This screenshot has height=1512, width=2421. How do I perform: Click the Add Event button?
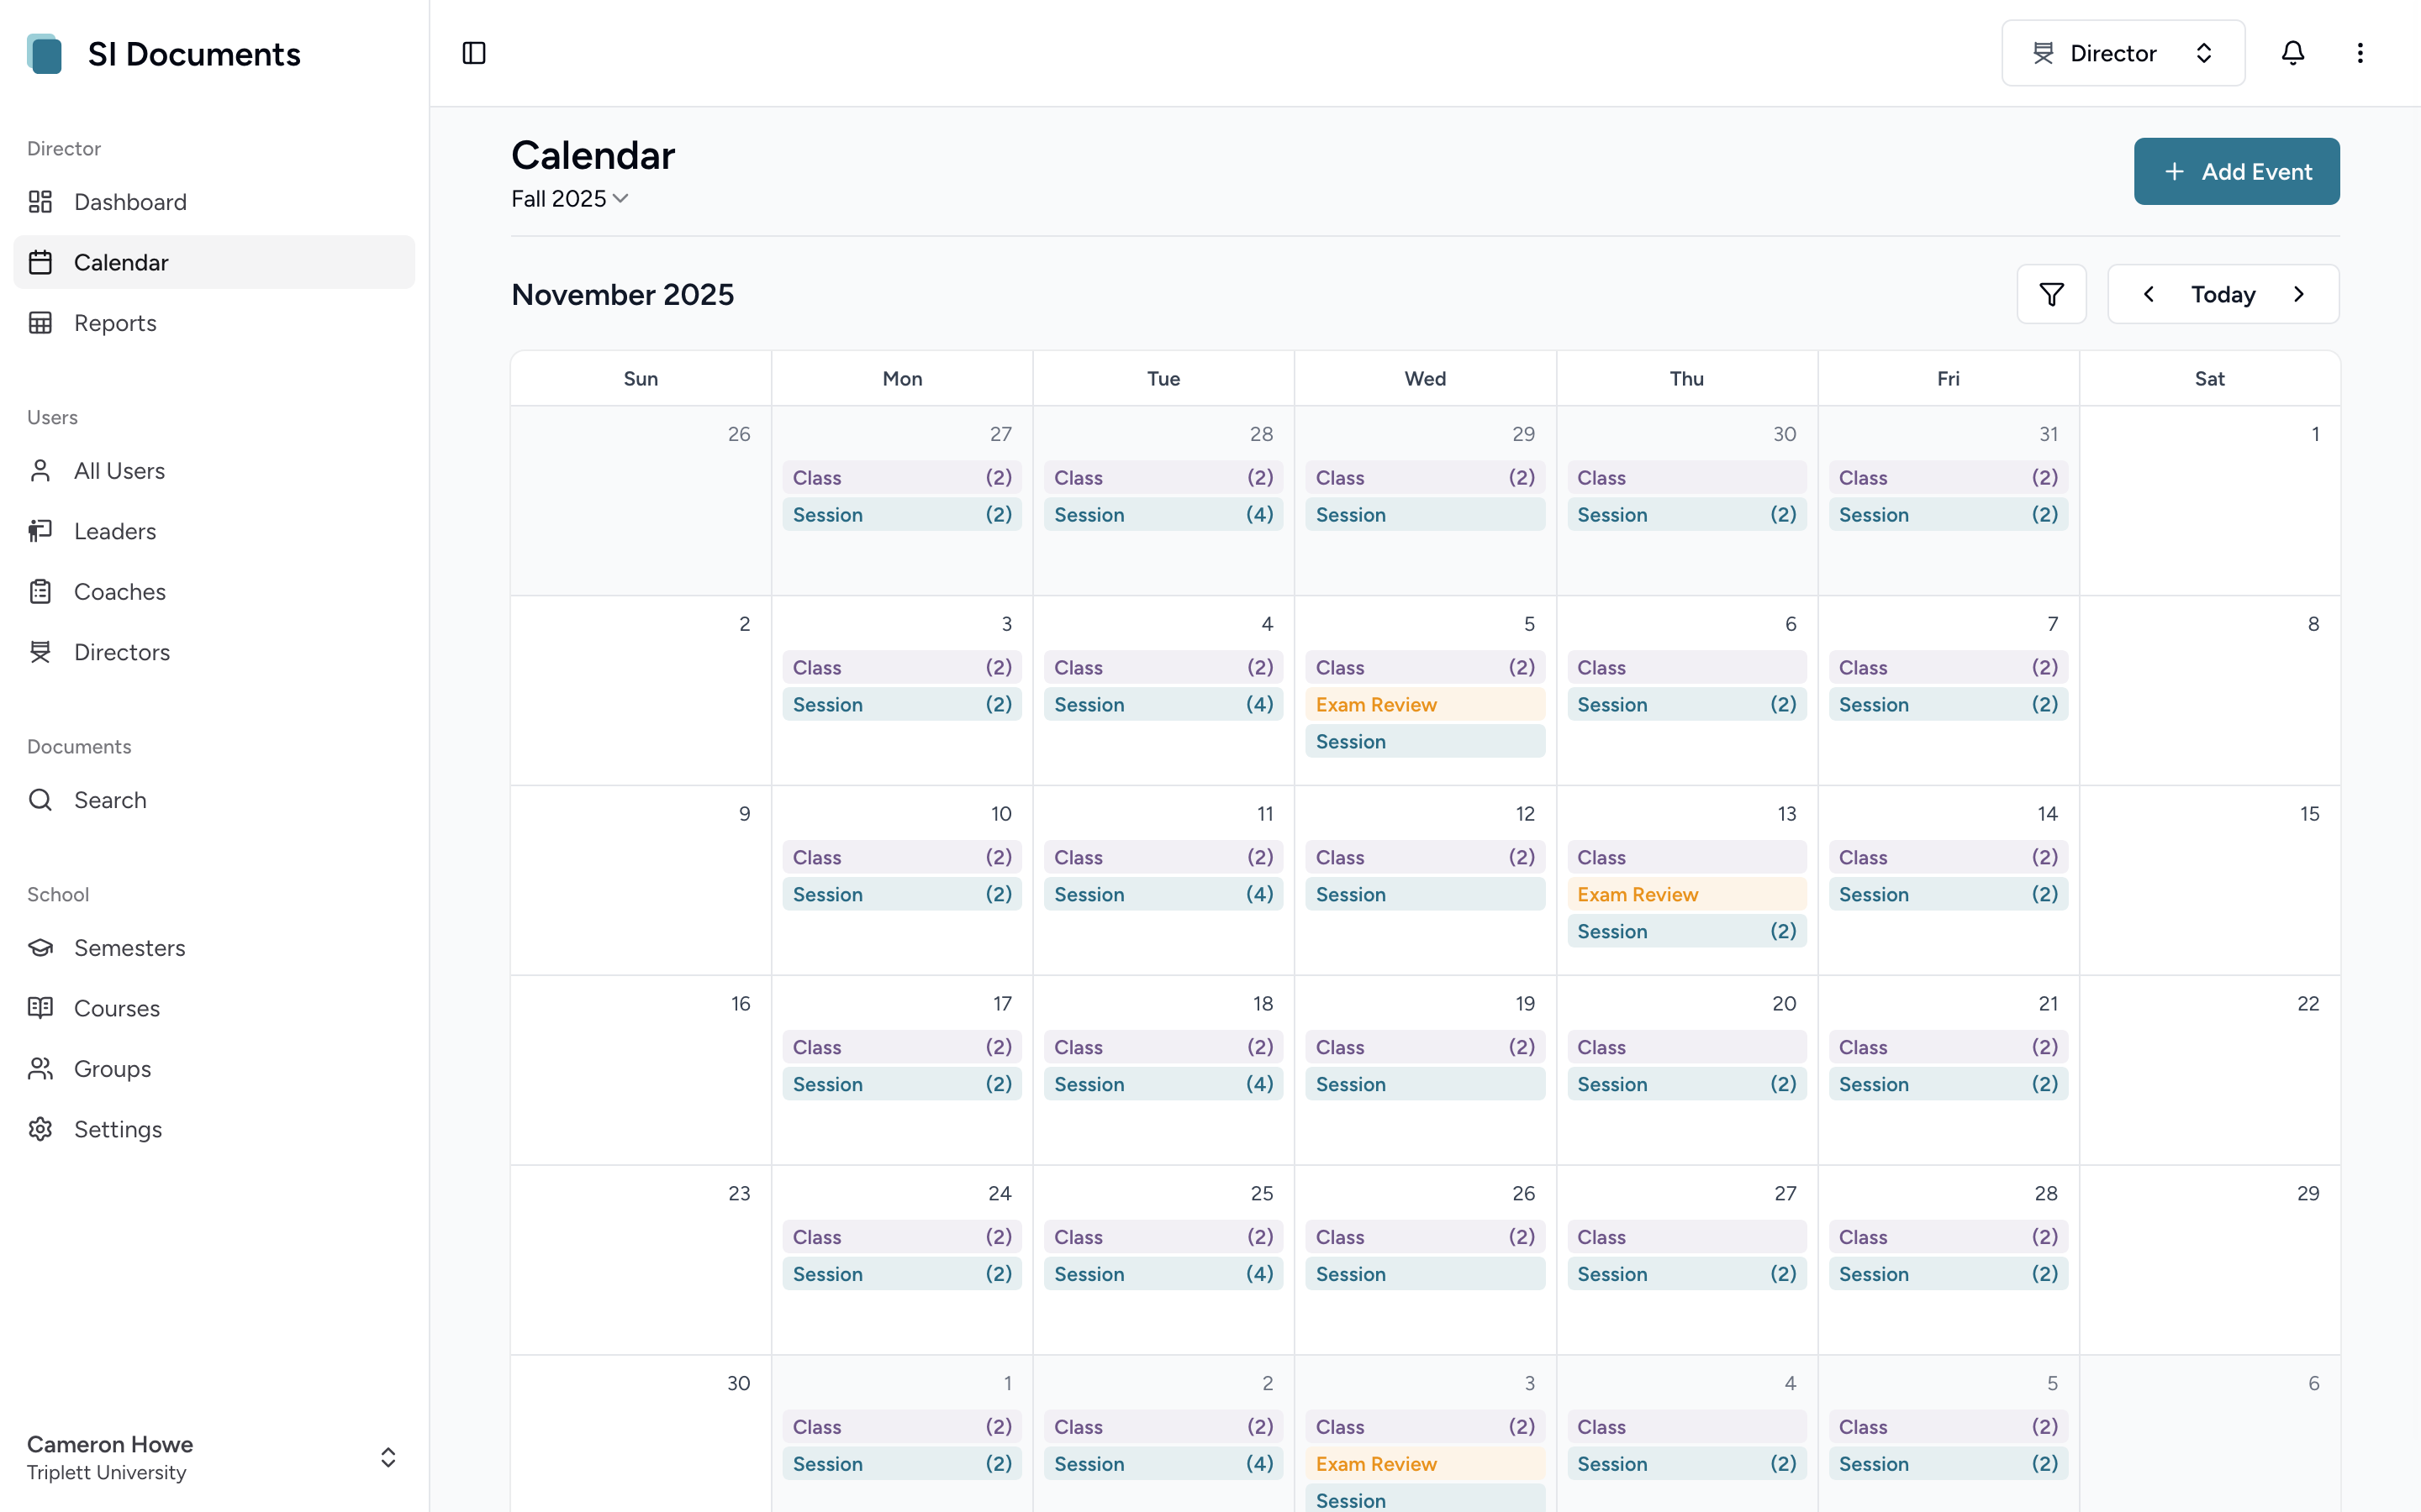[x=2237, y=171]
